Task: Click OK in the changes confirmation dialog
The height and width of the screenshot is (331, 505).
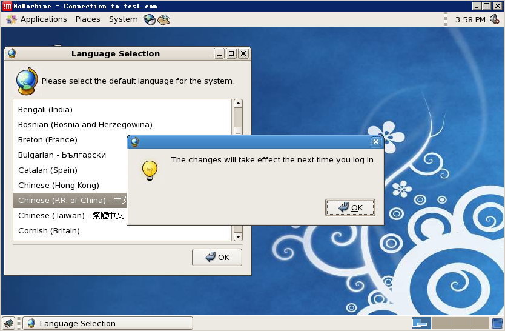Action: (x=350, y=207)
